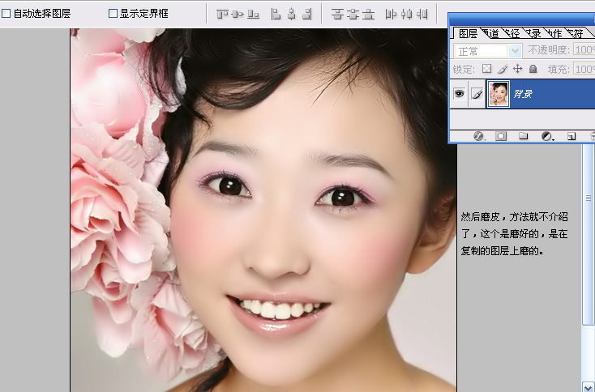Click the align top edges icon
The image size is (595, 392).
click(222, 15)
